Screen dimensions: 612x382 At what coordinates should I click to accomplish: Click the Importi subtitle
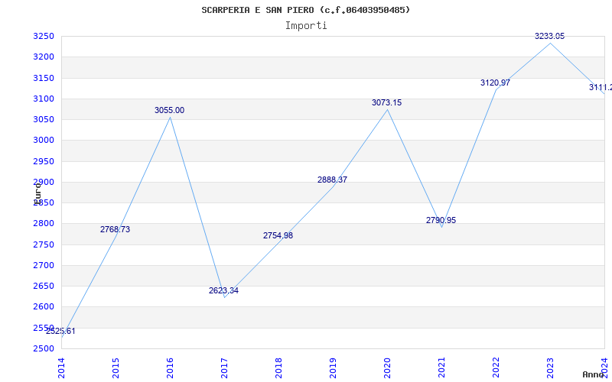point(306,26)
